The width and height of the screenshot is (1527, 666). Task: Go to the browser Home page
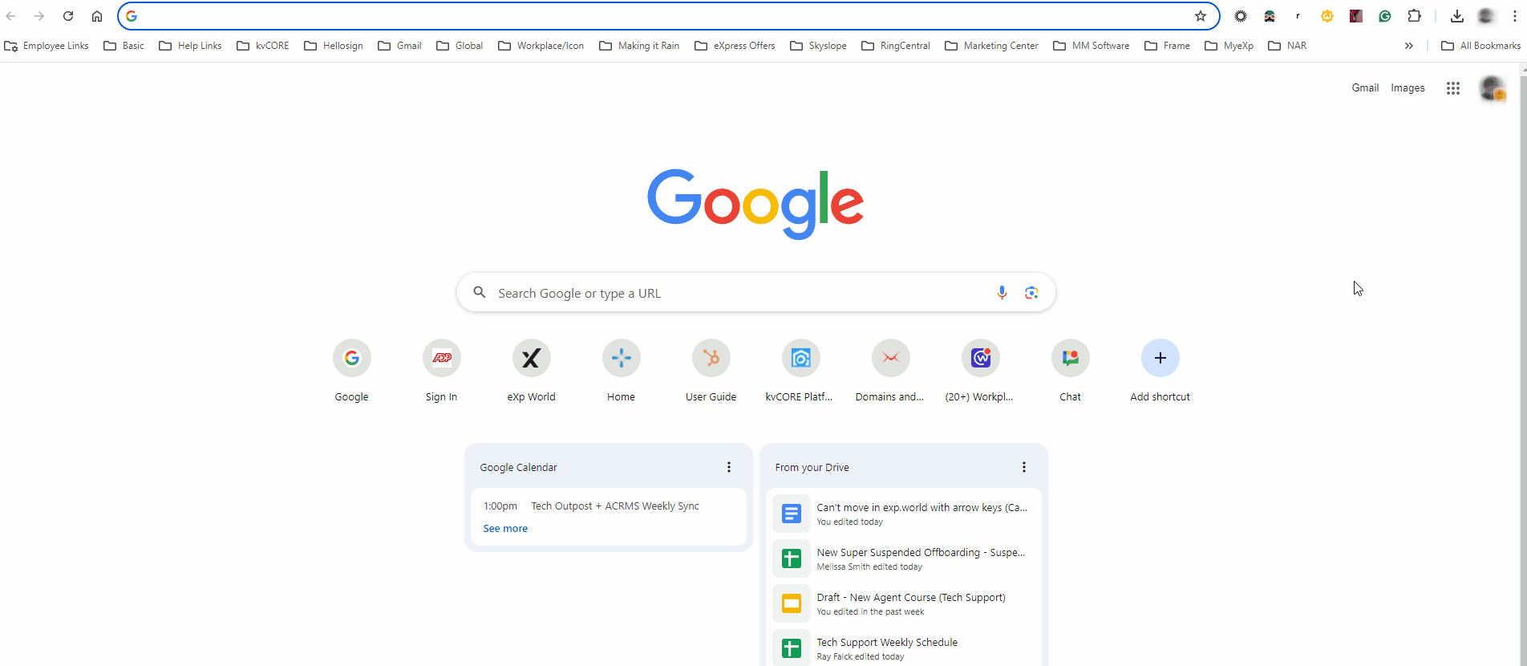click(x=97, y=16)
